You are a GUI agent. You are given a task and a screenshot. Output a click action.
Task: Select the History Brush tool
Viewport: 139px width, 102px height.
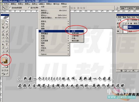tap(7, 34)
